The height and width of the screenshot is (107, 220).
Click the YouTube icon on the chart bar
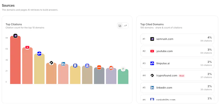[x=27, y=47]
